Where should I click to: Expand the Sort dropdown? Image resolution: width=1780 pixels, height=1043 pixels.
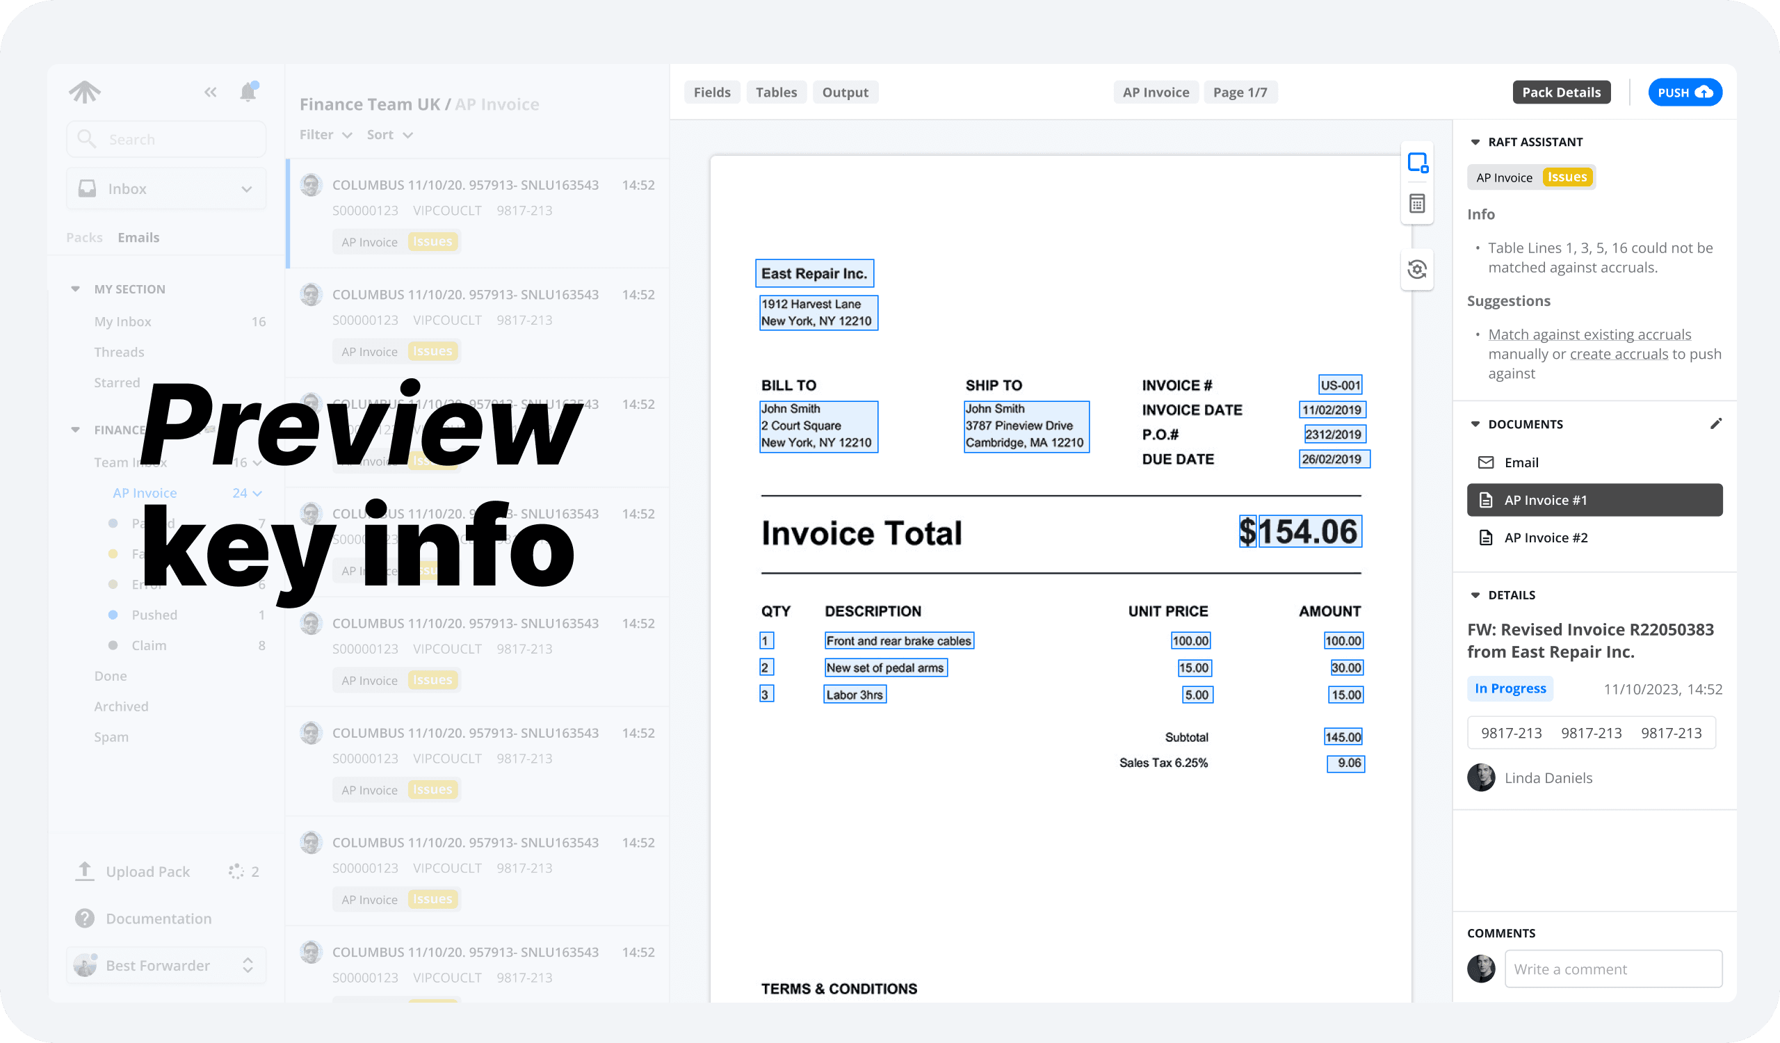(x=389, y=134)
